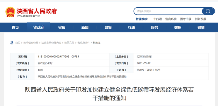The width and height of the screenshot is (218, 106).
Task: Click the 索引号 label cell
Action: 22,57
